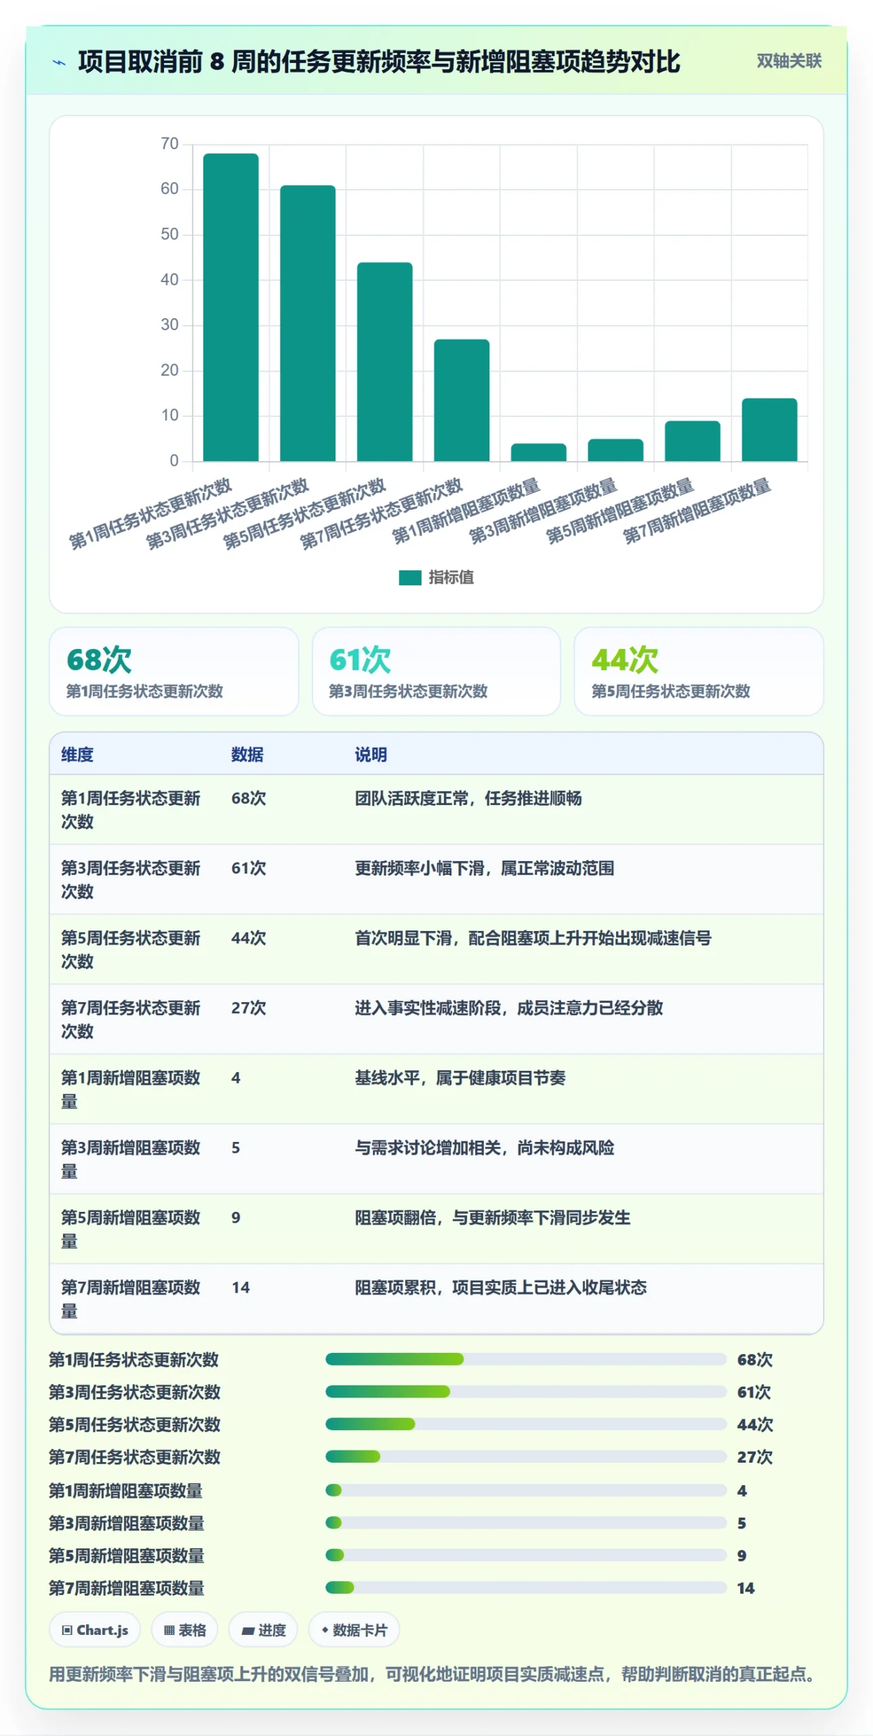
Task: Open the 44次 data card
Action: pos(699,671)
